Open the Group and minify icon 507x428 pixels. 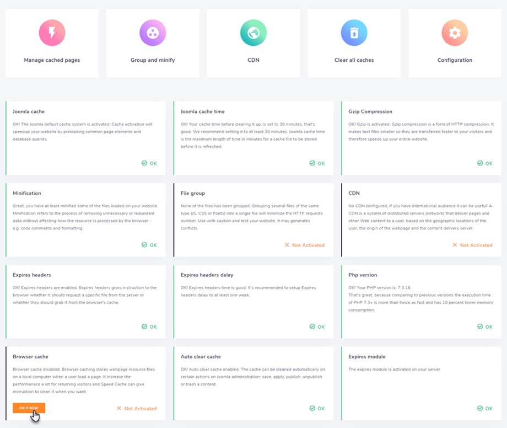[153, 33]
